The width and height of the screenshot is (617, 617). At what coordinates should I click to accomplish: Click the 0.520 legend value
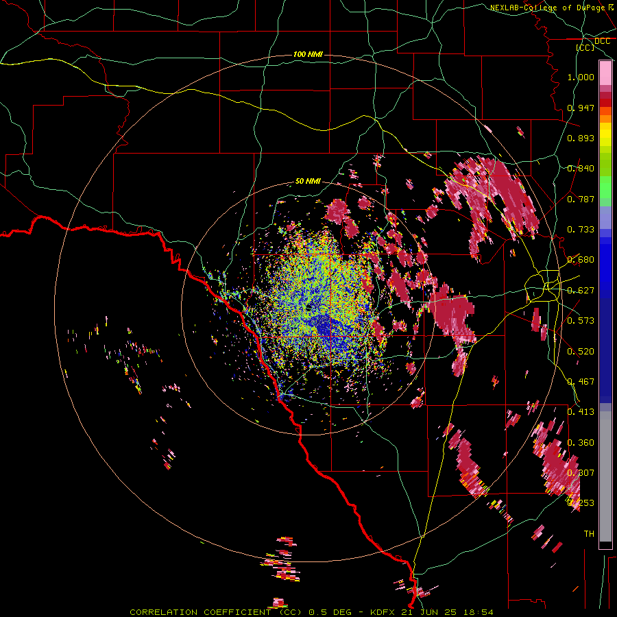tap(581, 352)
